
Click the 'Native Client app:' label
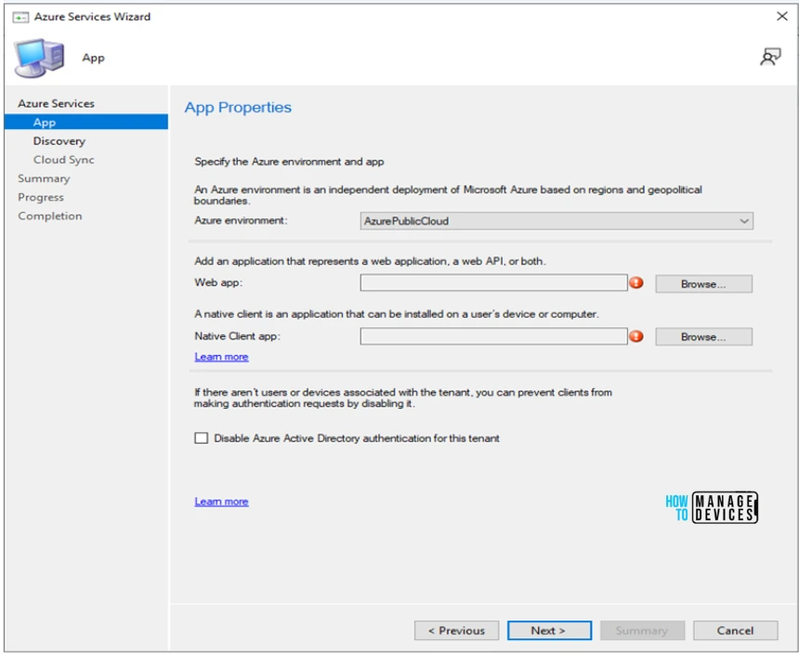click(x=238, y=336)
